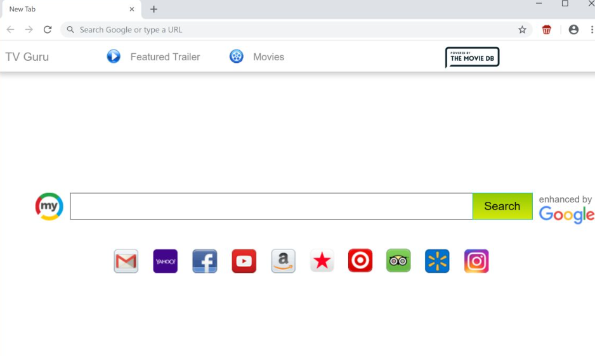This screenshot has width=595, height=356.
Task: Open the Facebook shortcut icon
Action: coord(204,261)
